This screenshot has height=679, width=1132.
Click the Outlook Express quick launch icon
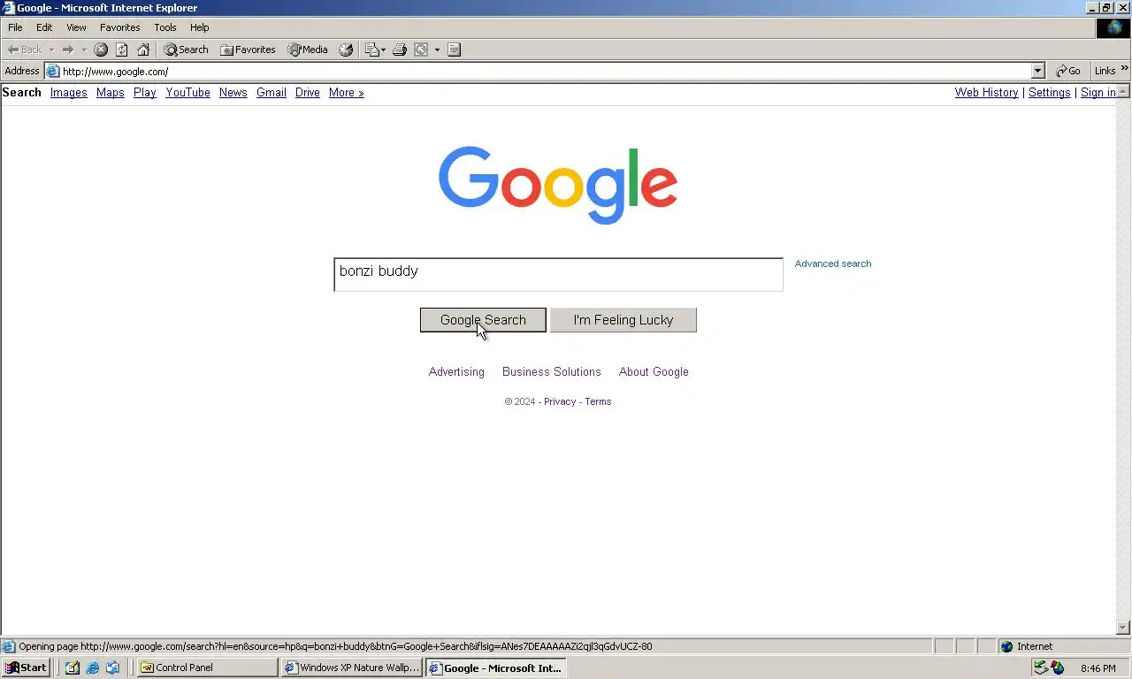[x=113, y=668]
